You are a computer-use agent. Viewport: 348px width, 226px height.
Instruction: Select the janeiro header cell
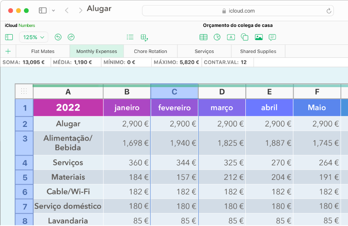coord(127,108)
